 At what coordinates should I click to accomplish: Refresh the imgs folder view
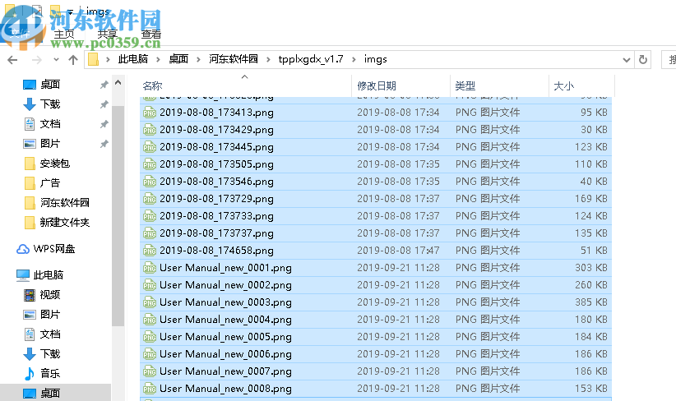pyautogui.click(x=643, y=59)
